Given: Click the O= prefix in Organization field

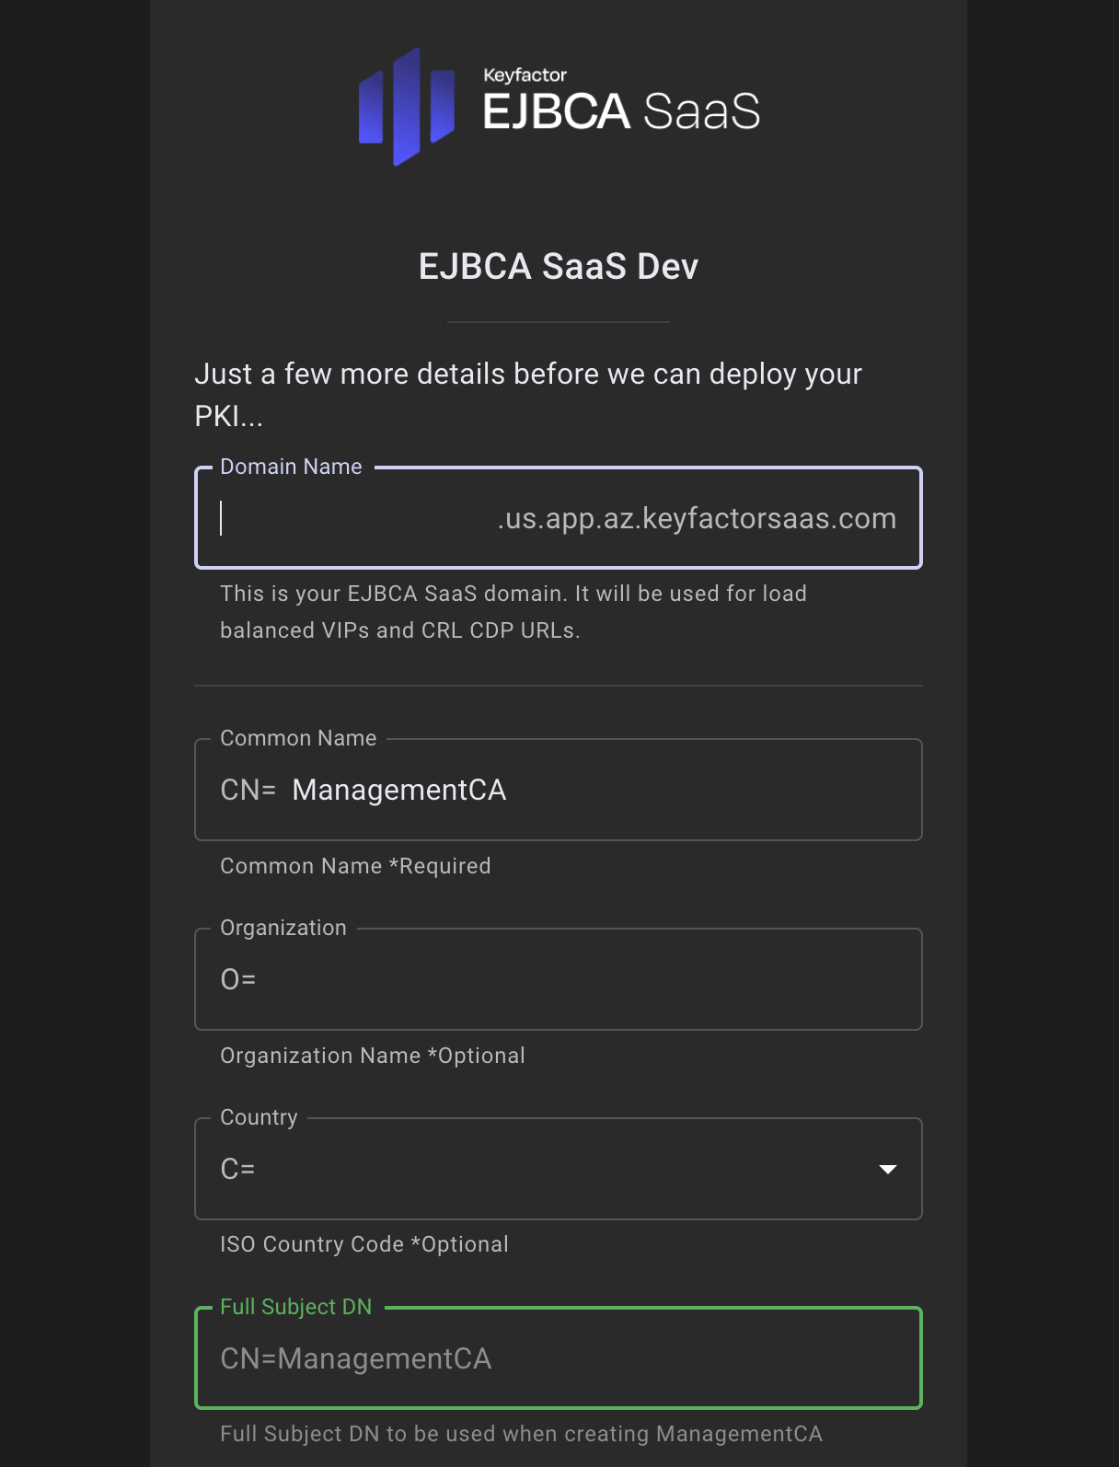Looking at the screenshot, I should [238, 979].
